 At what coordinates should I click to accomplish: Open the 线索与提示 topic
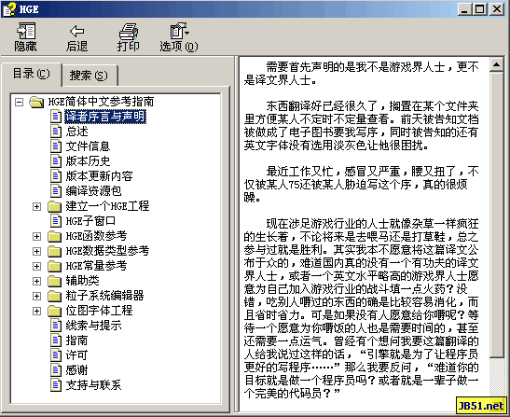click(x=93, y=326)
